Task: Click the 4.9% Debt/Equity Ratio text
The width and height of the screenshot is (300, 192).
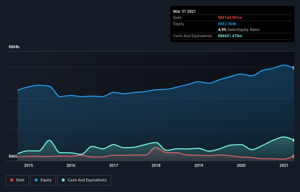Action: tap(239, 30)
